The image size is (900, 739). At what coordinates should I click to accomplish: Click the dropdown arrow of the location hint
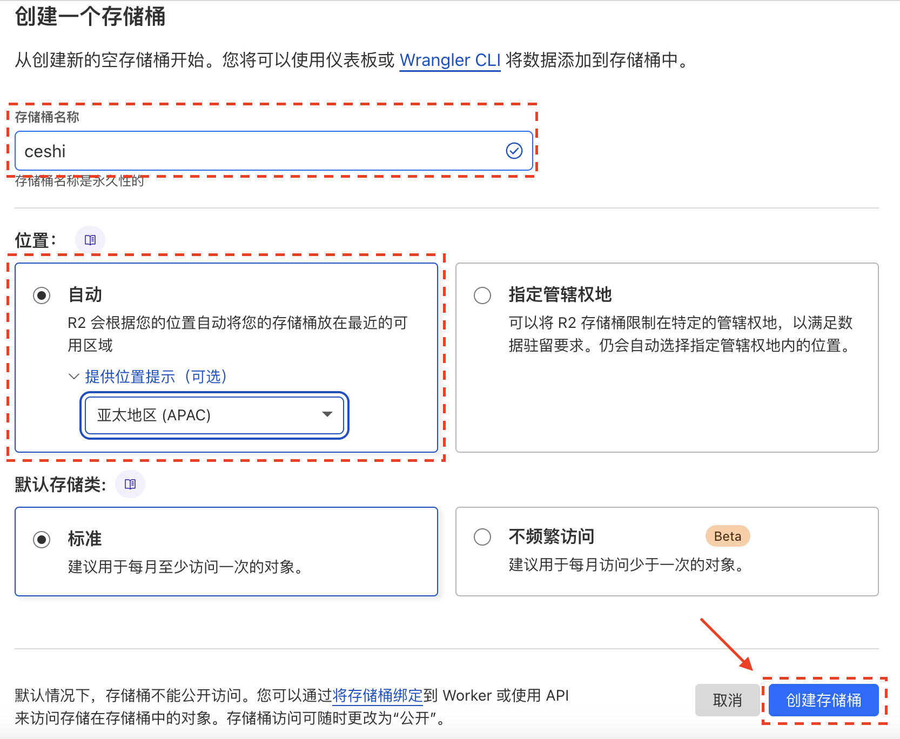point(327,414)
